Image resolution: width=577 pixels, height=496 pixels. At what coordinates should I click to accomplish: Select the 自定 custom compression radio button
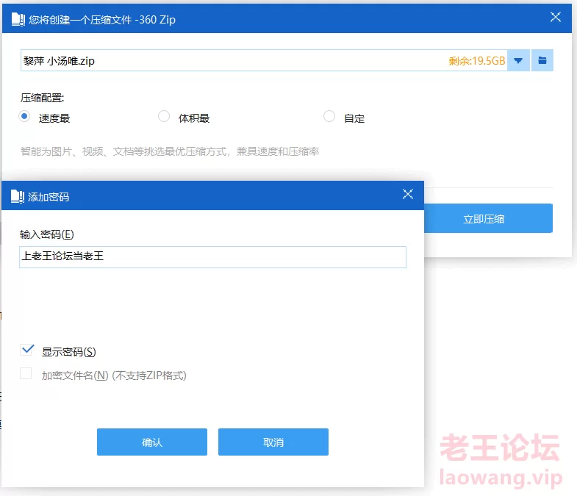click(329, 117)
